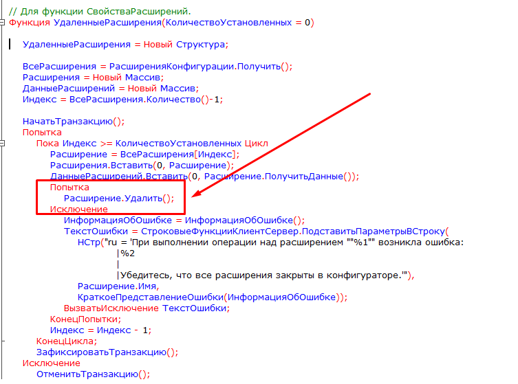Click the КонецЦикла keyword
The height and width of the screenshot is (384, 518).
67,341
